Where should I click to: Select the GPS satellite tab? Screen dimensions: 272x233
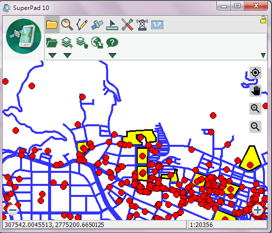[97, 25]
